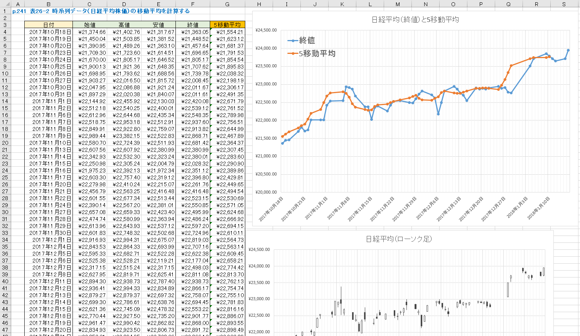
Task: Click the candlestick chart title 日経平均(ローソク足)
Action: click(399, 239)
